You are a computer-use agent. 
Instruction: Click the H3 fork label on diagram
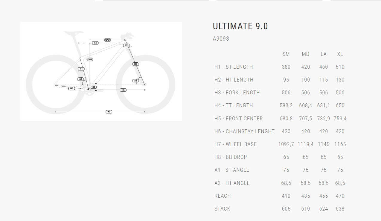tap(135, 64)
